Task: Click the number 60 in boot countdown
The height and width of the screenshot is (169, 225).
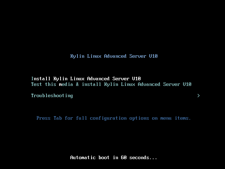Action: pyautogui.click(x=124, y=157)
